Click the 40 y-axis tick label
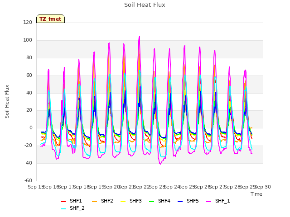The width and height of the screenshot is (290, 217). point(29,93)
